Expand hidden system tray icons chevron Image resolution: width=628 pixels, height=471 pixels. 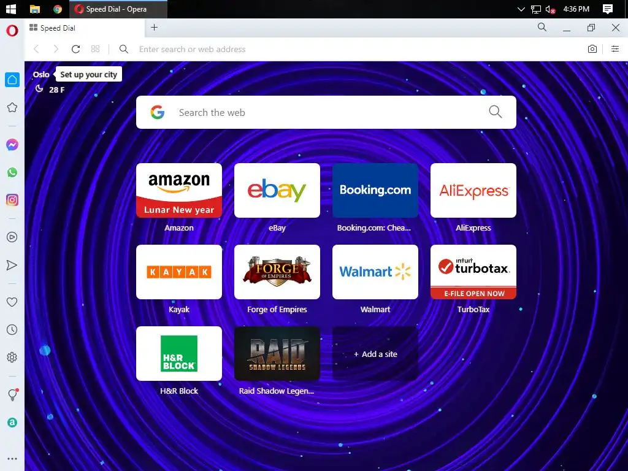coord(521,9)
